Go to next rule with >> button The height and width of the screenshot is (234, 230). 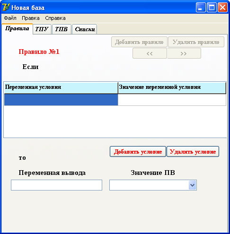(184, 53)
